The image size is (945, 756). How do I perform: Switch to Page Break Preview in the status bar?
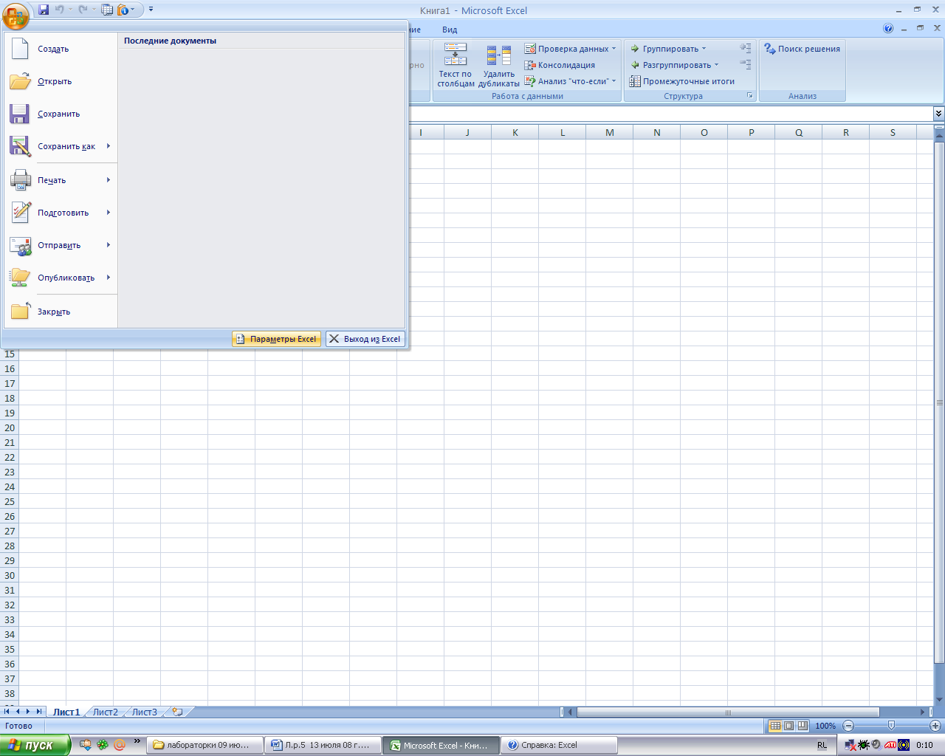pyautogui.click(x=803, y=726)
